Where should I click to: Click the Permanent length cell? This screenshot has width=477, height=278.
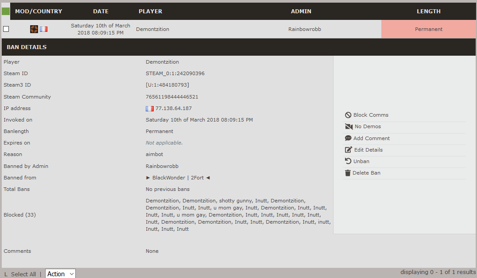[429, 29]
